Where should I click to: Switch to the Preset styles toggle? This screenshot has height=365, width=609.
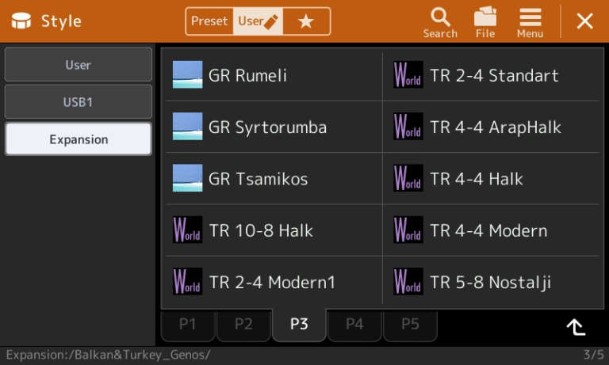[x=209, y=21]
